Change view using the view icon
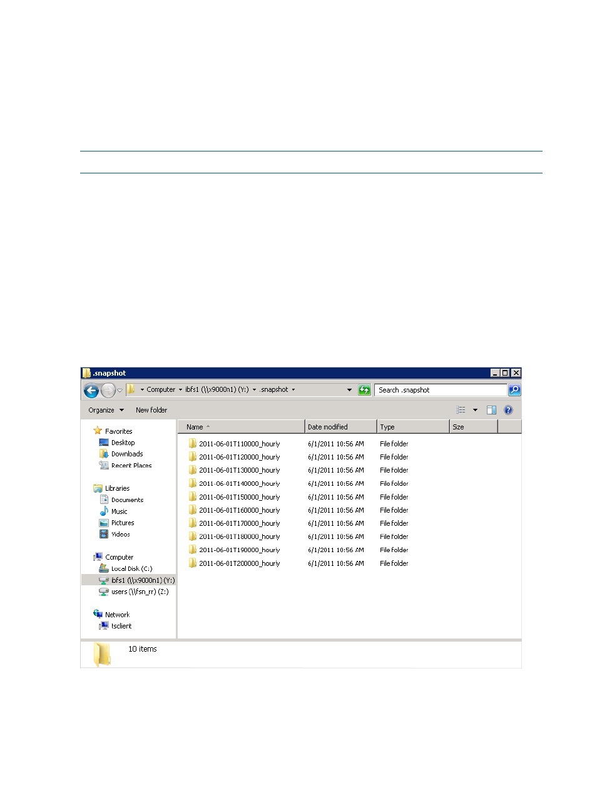This screenshot has height=795, width=597. pos(461,410)
